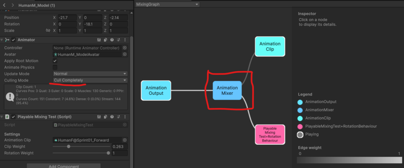The image size is (404, 168).
Task: Open the Update Mode dropdown
Action: (90, 74)
